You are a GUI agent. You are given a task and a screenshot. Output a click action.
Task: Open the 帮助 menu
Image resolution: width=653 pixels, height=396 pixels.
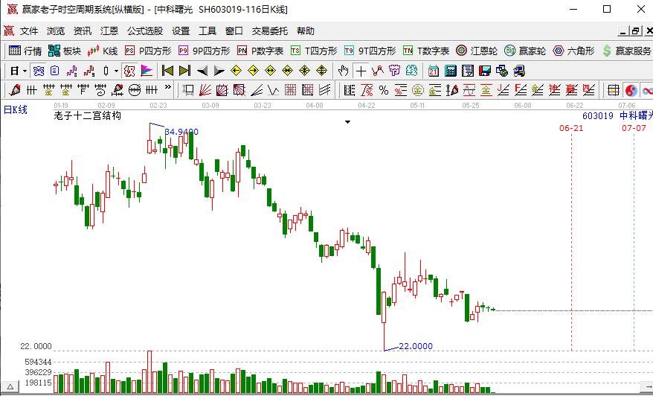pos(305,31)
